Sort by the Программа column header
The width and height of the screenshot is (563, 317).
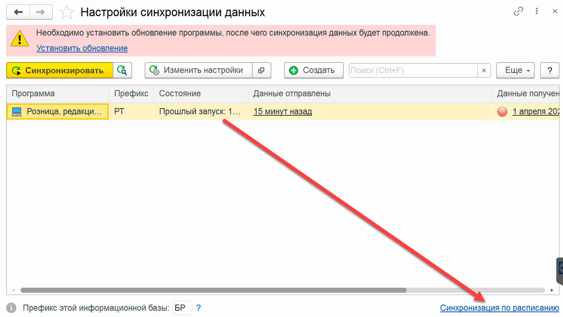tap(57, 94)
